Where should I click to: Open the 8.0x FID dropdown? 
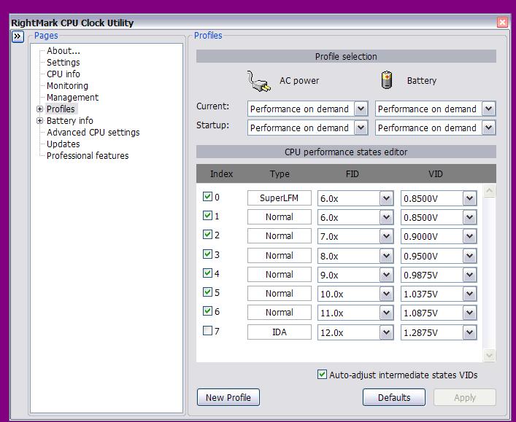click(386, 256)
